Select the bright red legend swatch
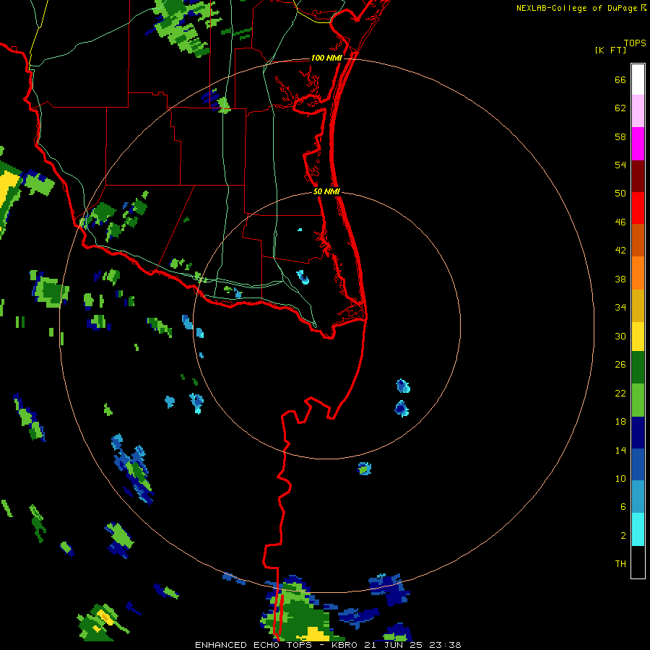Screen dimensions: 650x650 (x=638, y=208)
